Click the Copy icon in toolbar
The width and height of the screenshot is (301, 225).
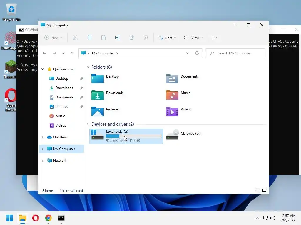point(89,38)
